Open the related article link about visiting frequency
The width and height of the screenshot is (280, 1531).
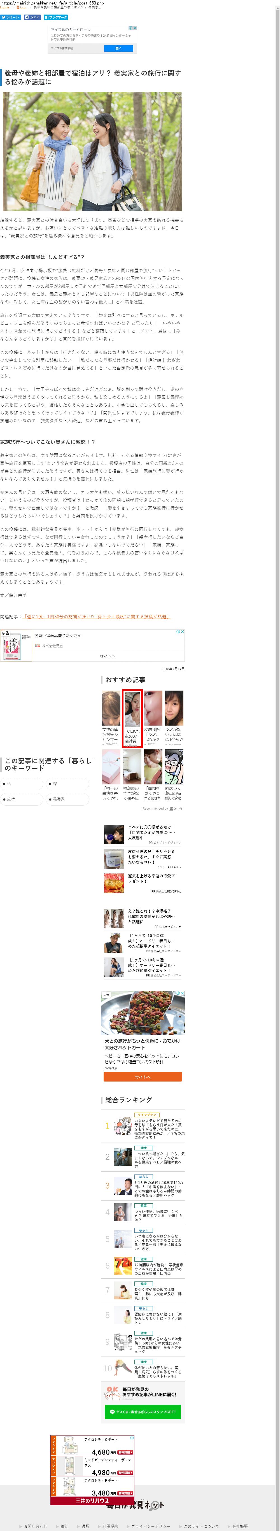pos(96,616)
